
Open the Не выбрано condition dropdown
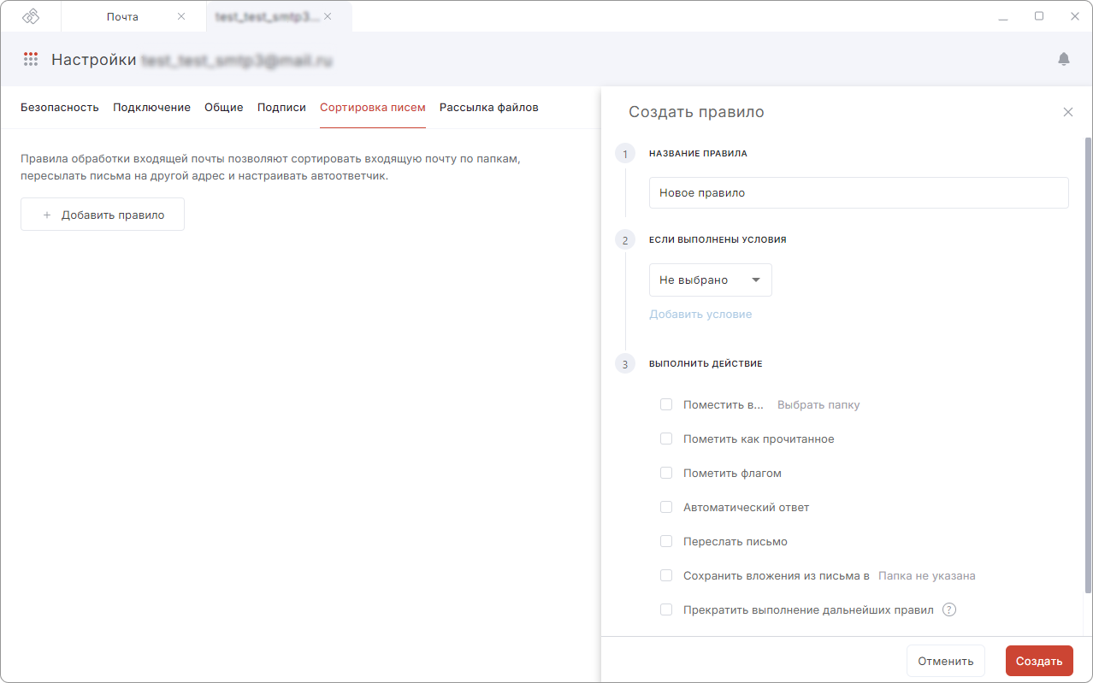click(711, 280)
